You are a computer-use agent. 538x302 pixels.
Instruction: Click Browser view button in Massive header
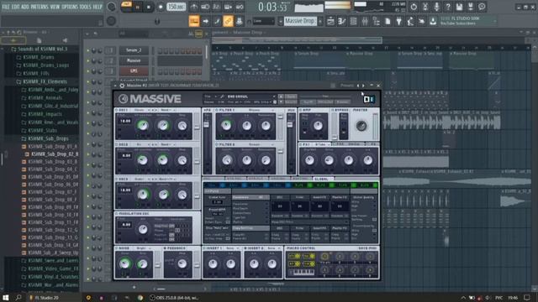click(342, 102)
